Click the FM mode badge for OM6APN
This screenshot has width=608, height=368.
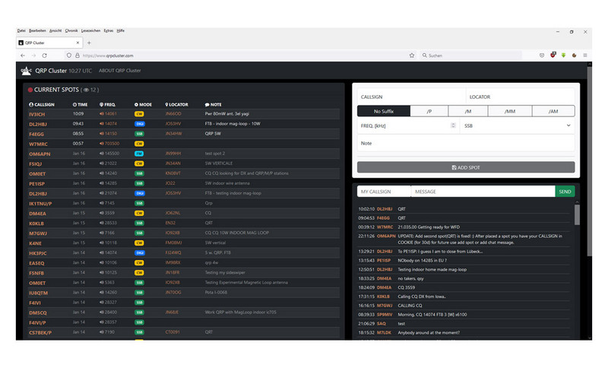point(139,154)
